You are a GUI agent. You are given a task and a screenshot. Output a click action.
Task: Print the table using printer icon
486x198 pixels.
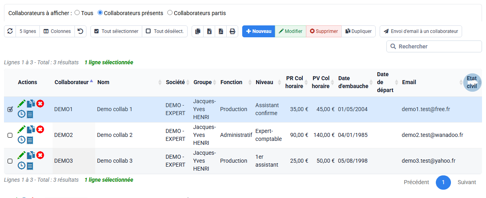233,31
